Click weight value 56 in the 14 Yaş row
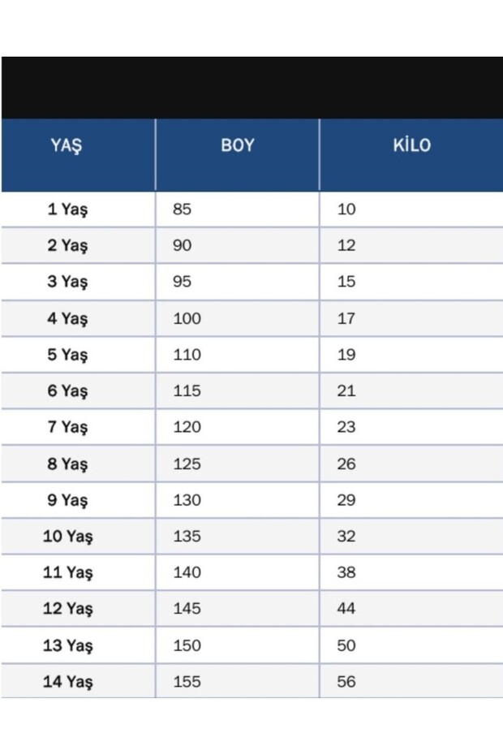The image size is (503, 755). click(x=346, y=682)
